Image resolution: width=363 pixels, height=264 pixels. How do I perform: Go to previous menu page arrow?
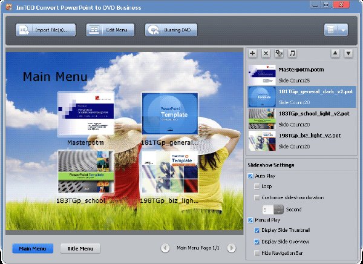pyautogui.click(x=165, y=248)
